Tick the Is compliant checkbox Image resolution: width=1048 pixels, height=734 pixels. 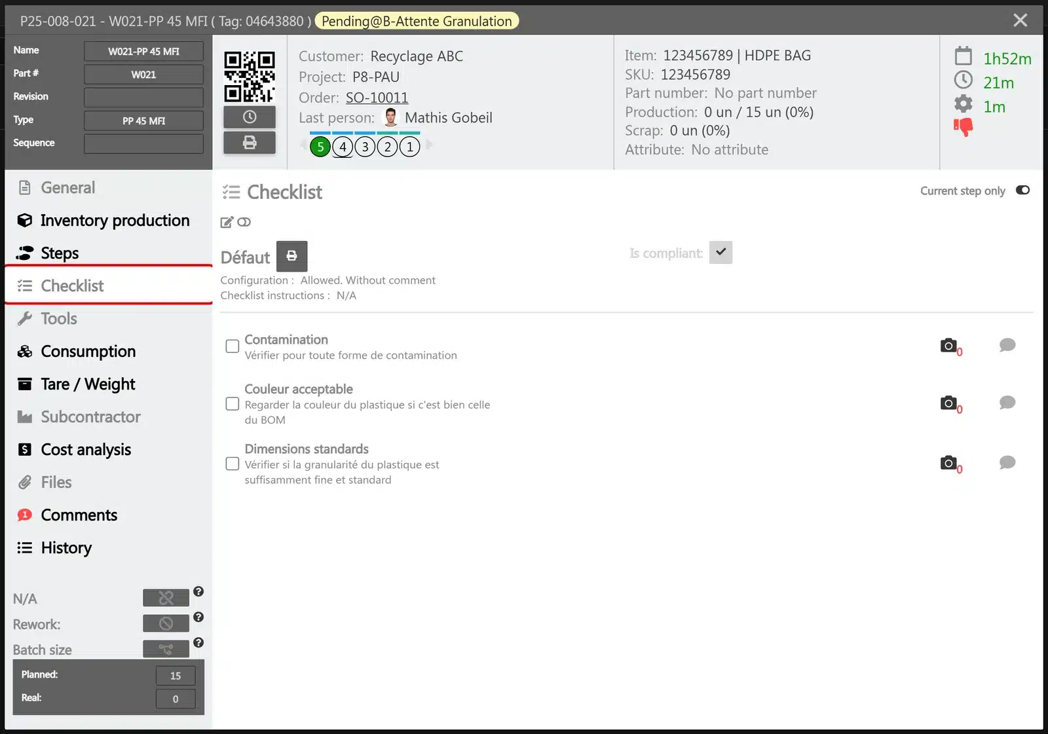point(720,253)
